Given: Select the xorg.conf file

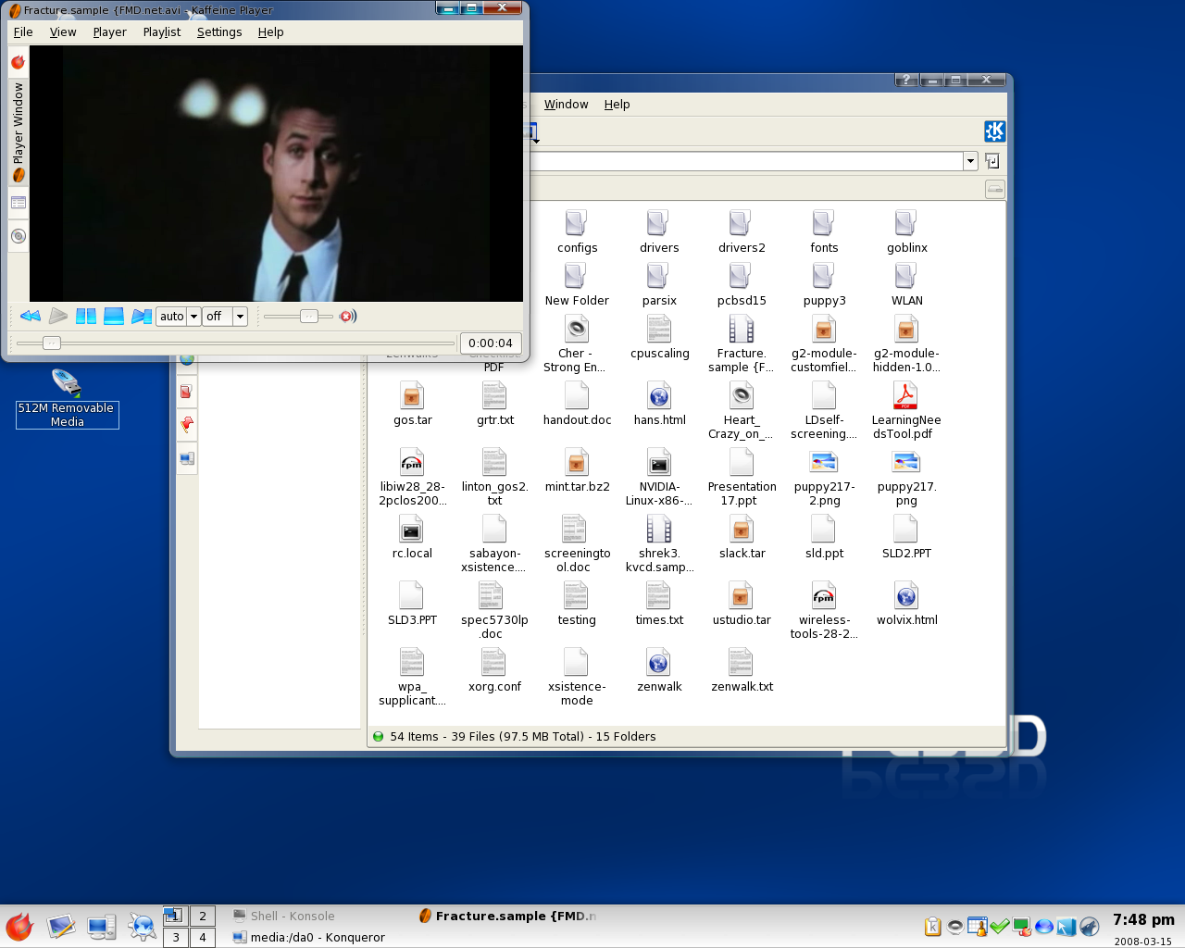Looking at the screenshot, I should pos(494,670).
